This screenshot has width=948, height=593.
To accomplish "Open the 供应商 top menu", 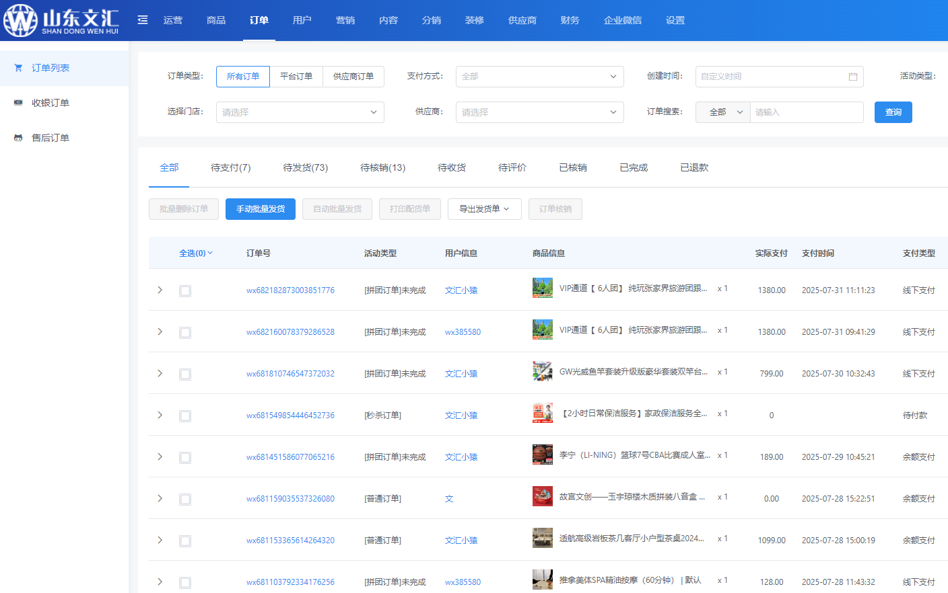I will (x=522, y=20).
